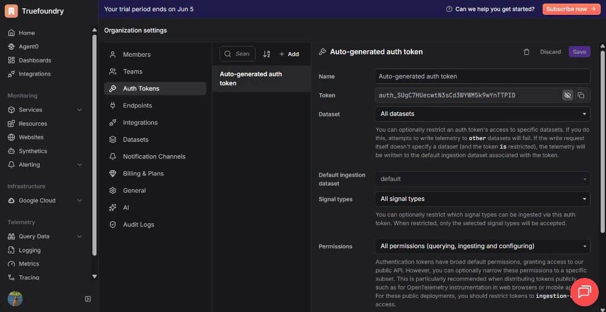Select the Auth Tokens settings tab
This screenshot has height=312, width=606.
pos(155,89)
